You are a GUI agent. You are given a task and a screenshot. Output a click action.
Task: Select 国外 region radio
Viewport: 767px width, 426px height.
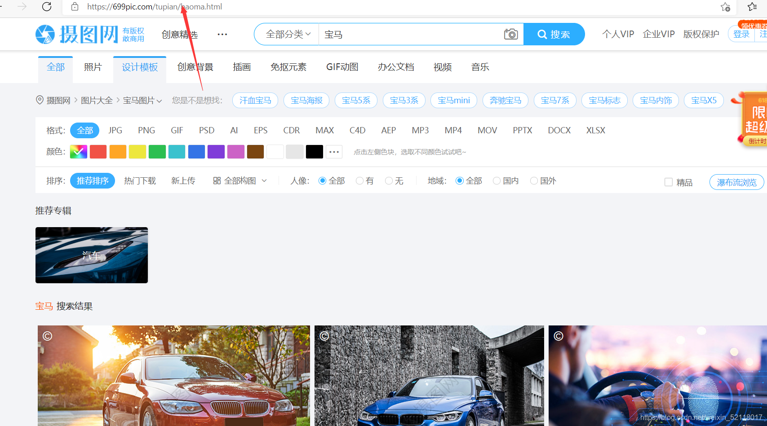click(534, 180)
